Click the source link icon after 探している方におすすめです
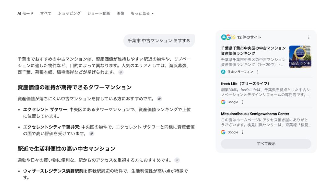This screenshot has width=324, height=181. [x=159, y=99]
